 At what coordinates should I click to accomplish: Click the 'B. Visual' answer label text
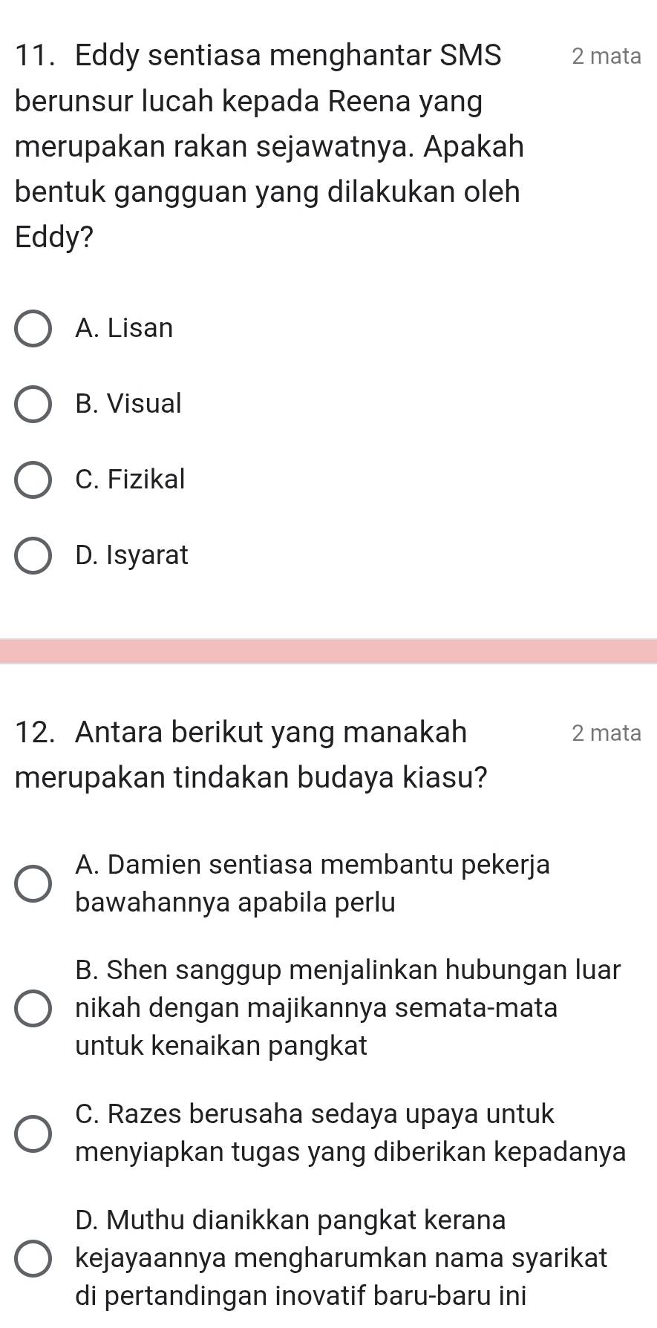coord(128,404)
